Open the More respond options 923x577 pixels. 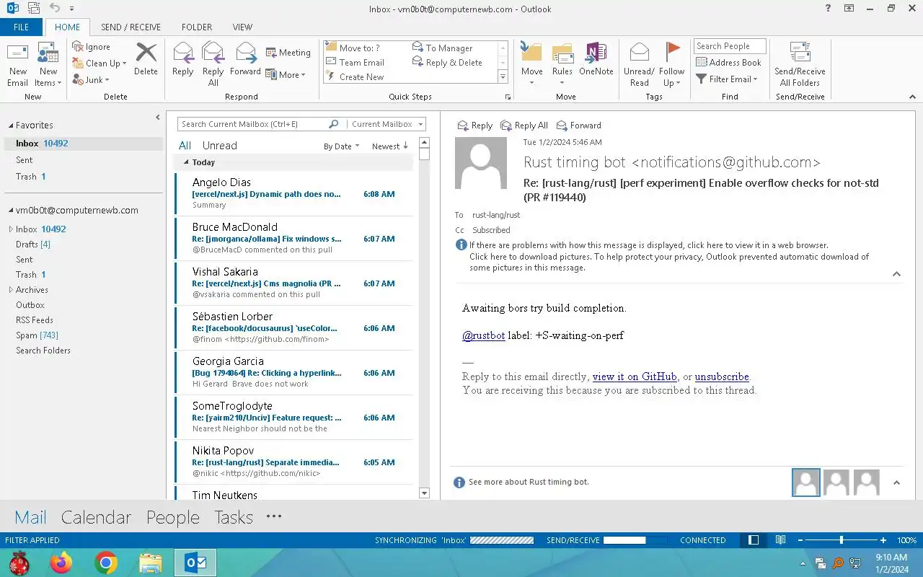click(286, 74)
